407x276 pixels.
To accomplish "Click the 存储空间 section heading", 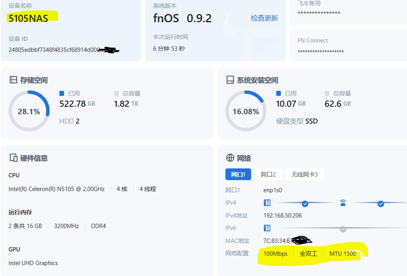I will click(34, 80).
